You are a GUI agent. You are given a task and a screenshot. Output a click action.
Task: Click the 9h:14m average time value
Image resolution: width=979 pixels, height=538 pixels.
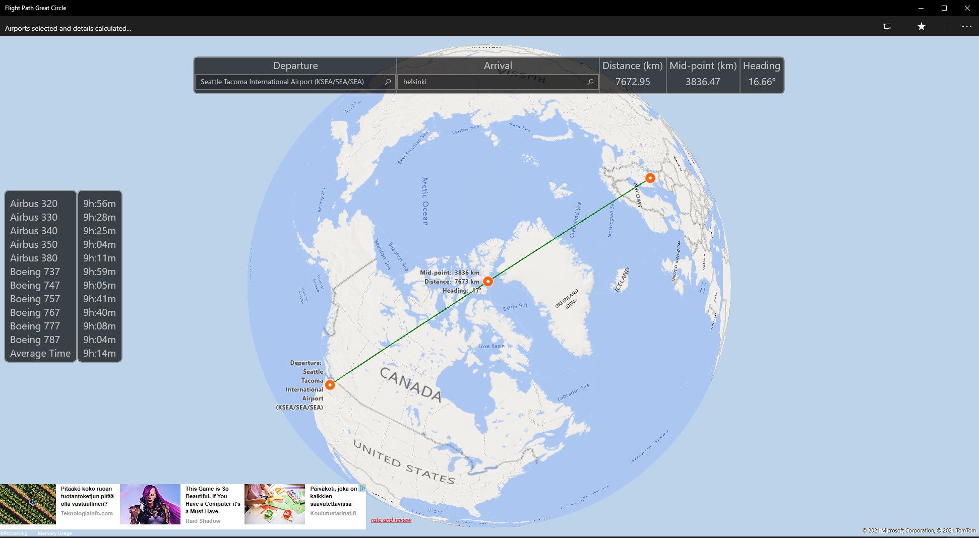99,353
